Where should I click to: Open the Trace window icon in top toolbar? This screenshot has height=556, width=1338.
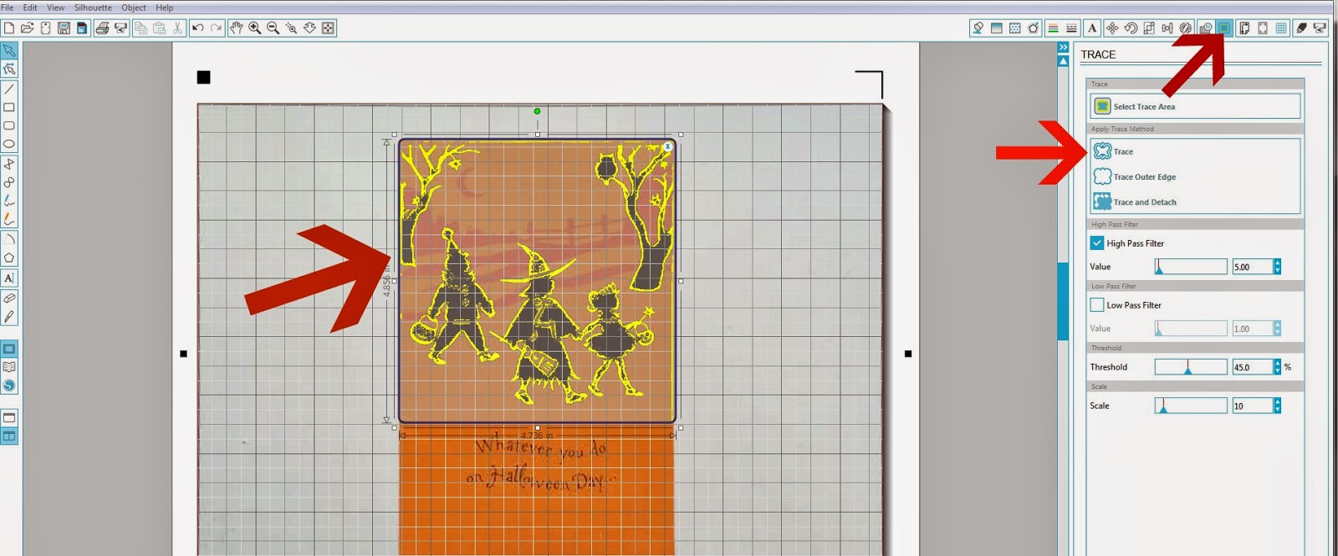point(1224,28)
